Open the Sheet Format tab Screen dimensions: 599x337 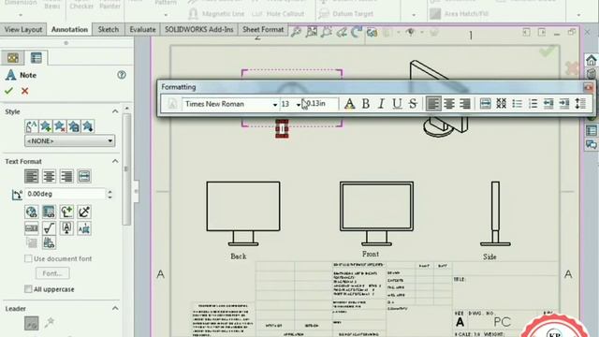tap(263, 29)
